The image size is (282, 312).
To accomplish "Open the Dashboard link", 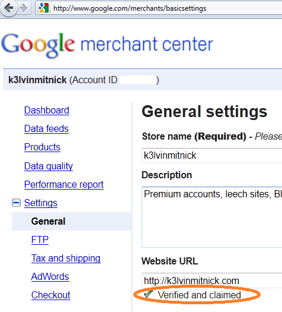I will point(47,110).
